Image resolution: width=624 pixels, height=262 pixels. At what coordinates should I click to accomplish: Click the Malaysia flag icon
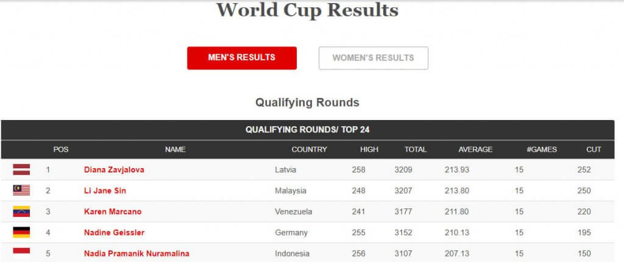click(x=21, y=191)
